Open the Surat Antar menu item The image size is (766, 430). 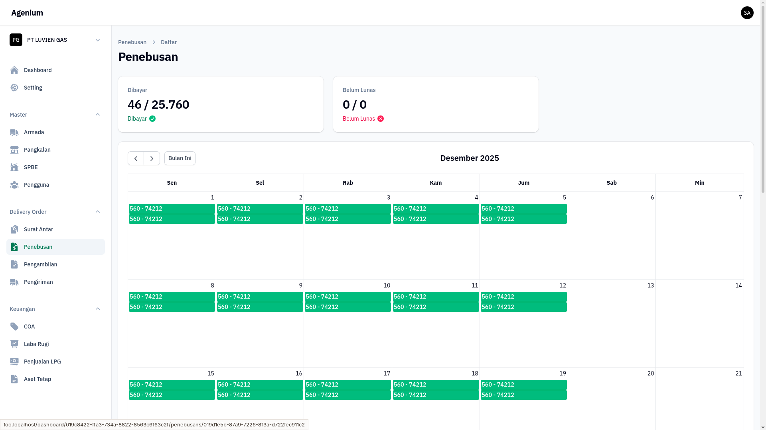tap(55, 229)
